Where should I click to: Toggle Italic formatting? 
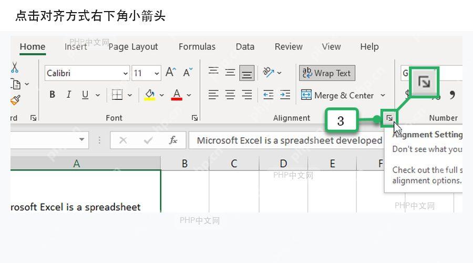(x=69, y=95)
